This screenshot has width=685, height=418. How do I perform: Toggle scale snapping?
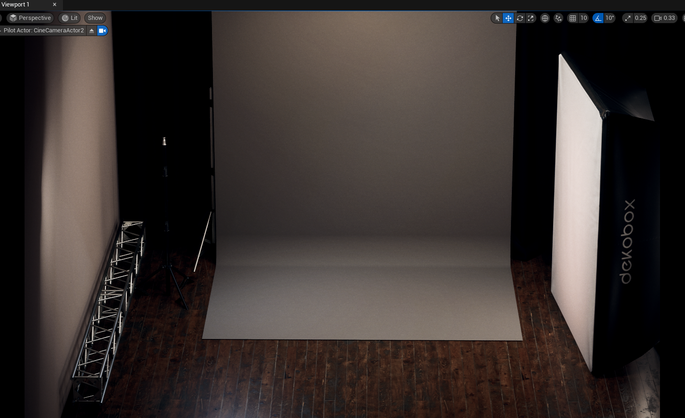point(627,18)
